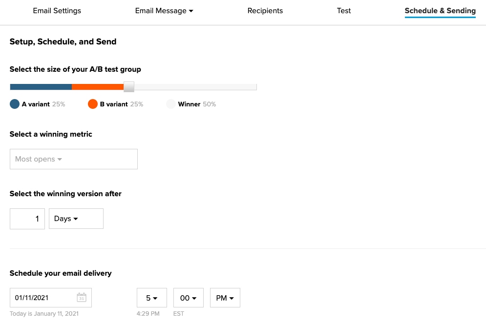Expand the Days unit dropdown
Screen dimensions: 486x325
76,219
